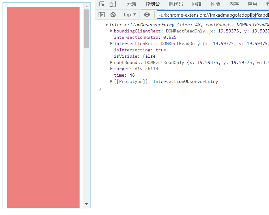Click the div.child target link
The height and width of the screenshot is (215, 269).
(146, 69)
